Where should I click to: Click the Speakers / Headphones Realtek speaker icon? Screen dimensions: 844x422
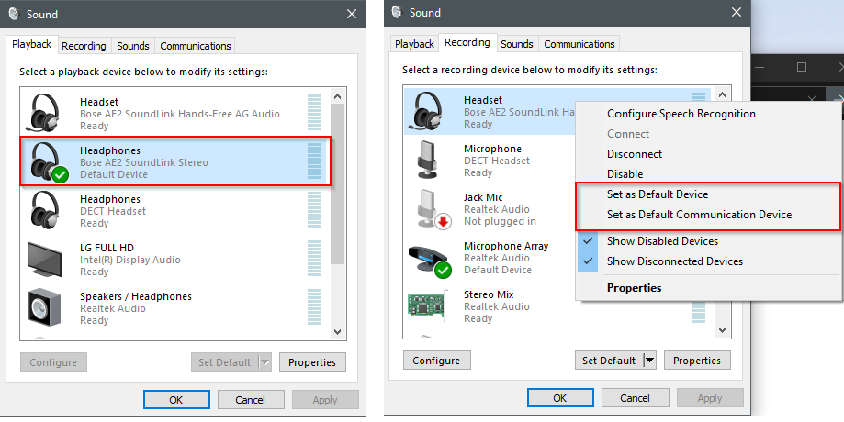click(x=44, y=308)
